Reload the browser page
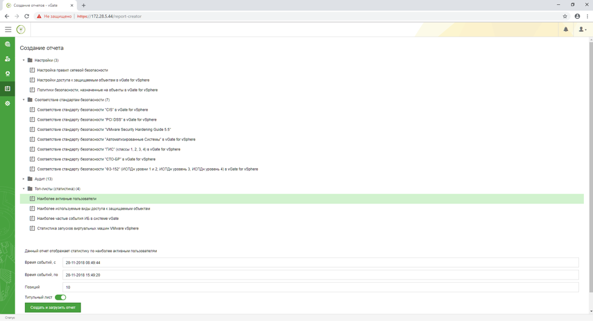 click(x=26, y=16)
